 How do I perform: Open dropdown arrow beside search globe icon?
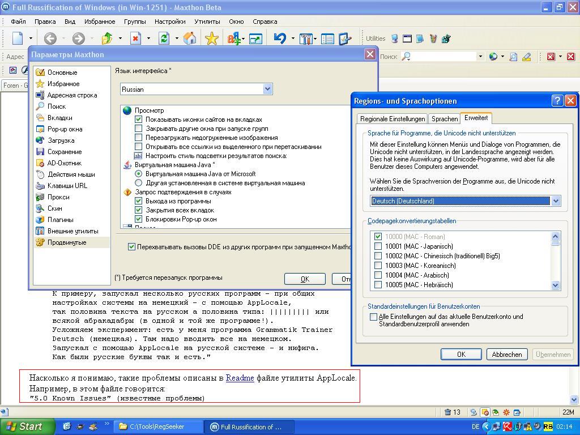pyautogui.click(x=502, y=57)
